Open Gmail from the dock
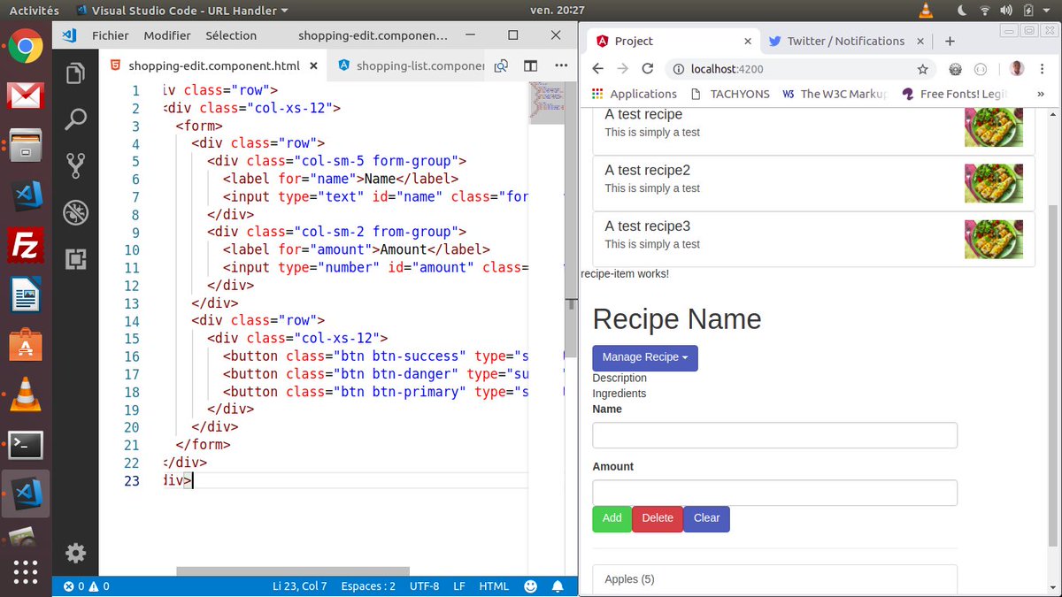This screenshot has height=597, width=1062. click(x=26, y=96)
